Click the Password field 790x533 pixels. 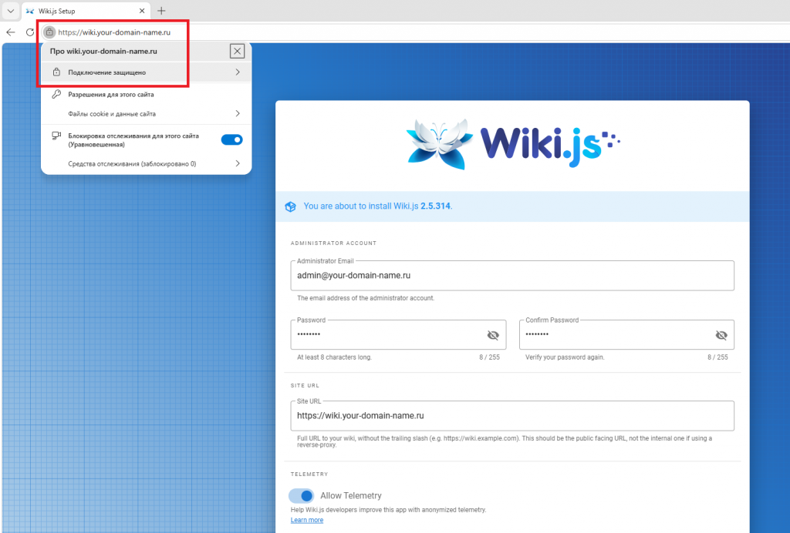point(398,334)
